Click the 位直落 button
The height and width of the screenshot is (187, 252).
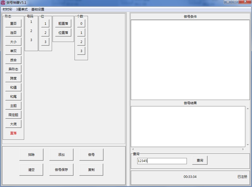pos(63,33)
